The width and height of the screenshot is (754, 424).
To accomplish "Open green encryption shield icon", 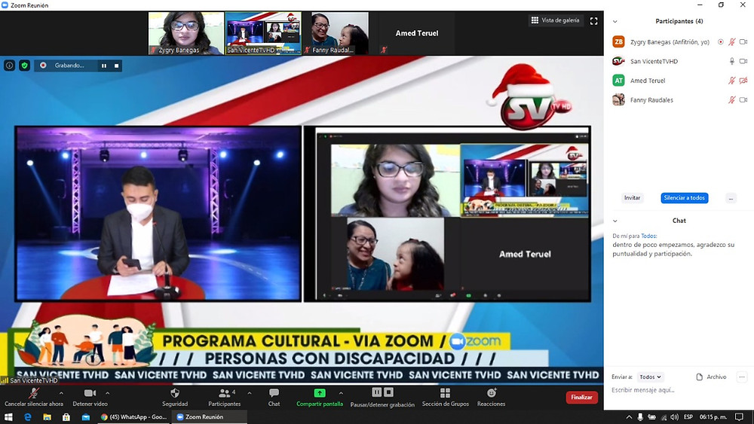I will (25, 66).
